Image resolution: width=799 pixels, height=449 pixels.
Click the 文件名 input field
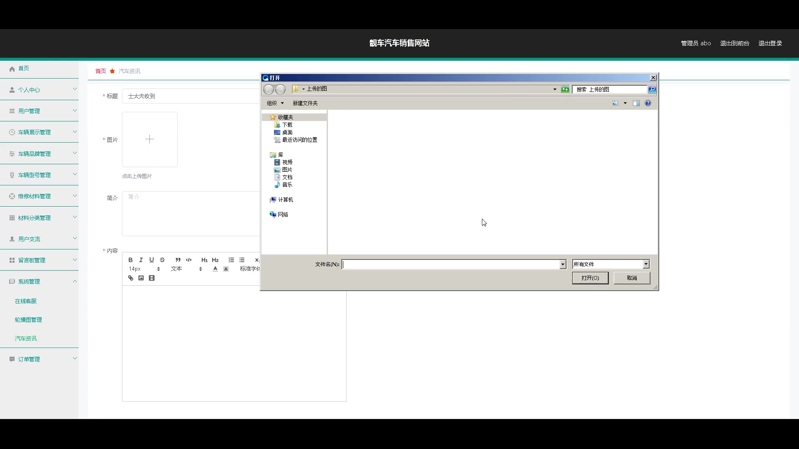(451, 264)
